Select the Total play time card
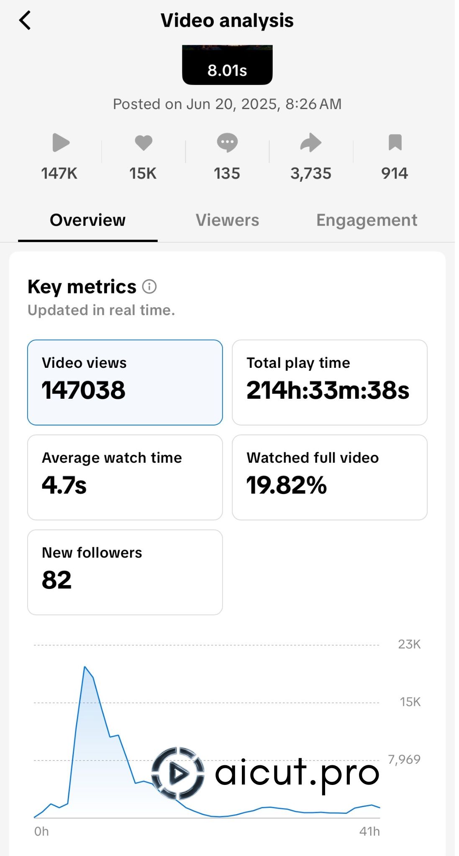This screenshot has width=459, height=856. pos(330,382)
